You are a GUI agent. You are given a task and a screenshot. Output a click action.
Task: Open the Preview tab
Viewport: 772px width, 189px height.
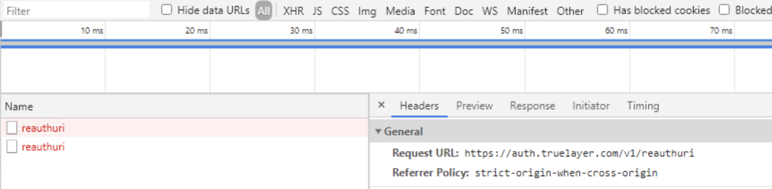tap(474, 106)
